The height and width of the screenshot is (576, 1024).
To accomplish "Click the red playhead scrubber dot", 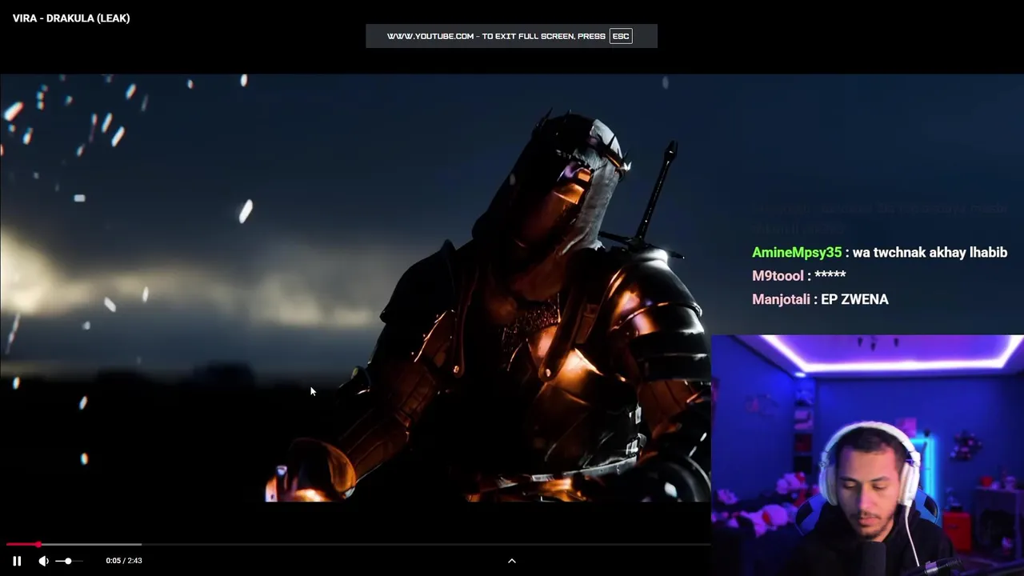I will [x=38, y=544].
